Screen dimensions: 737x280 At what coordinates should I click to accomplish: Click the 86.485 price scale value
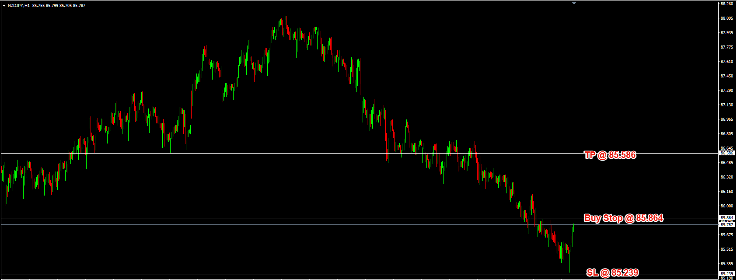(x=727, y=163)
